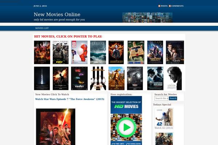Click the Todays Special heading
This screenshot has height=145, width=218.
tap(162, 105)
